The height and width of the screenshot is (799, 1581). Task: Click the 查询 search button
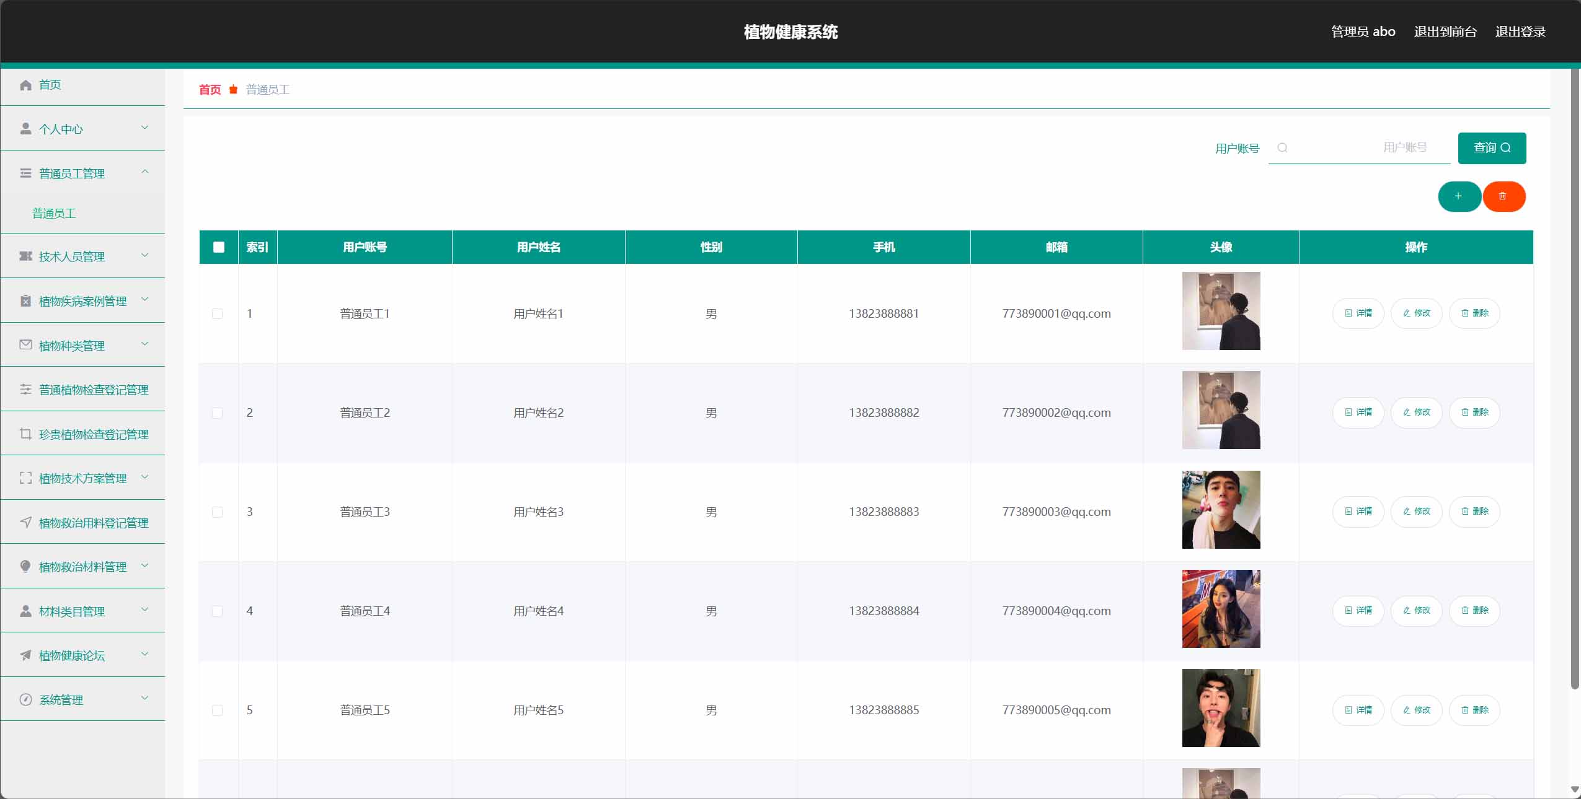(x=1492, y=148)
